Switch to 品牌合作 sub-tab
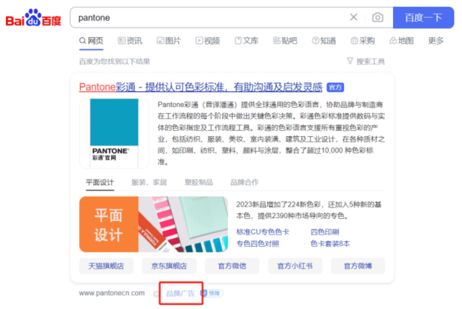Viewport: 462px width, 309px height. (245, 182)
